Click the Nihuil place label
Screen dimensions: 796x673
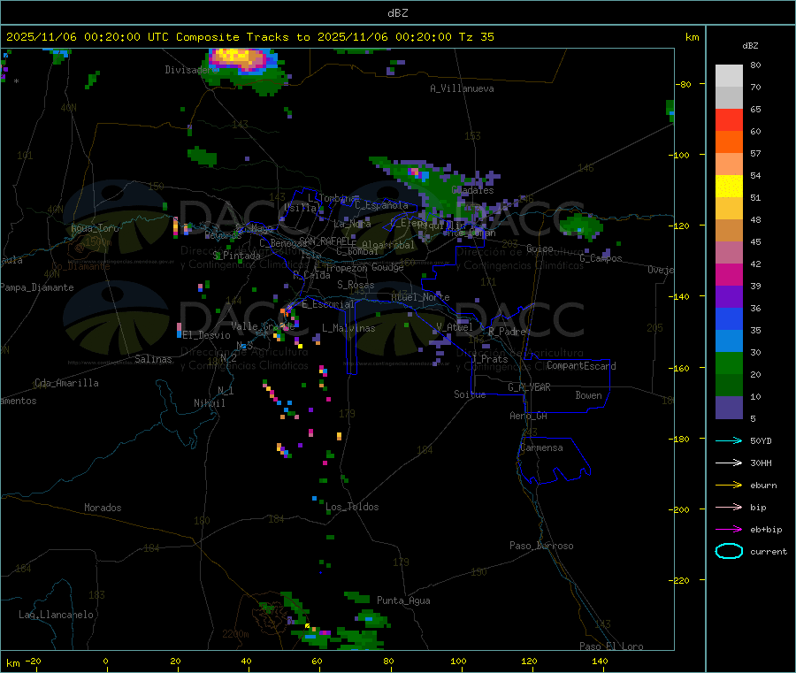(209, 403)
